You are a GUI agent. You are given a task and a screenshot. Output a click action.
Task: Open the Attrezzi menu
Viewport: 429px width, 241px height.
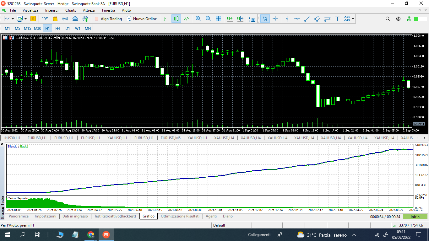[89, 10]
